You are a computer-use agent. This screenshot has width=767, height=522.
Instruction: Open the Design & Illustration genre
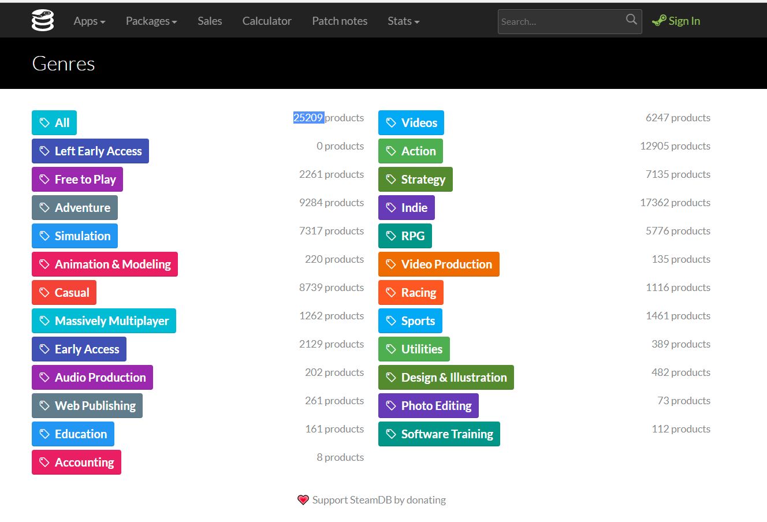[x=446, y=377]
